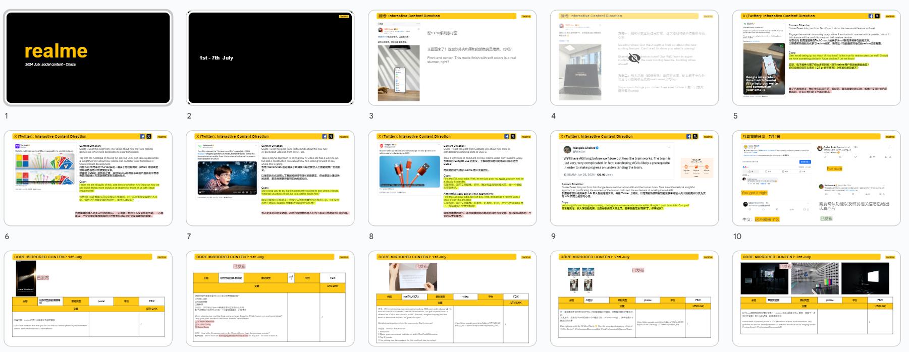
Task: Click the realme badge on slide 2
Action: pyautogui.click(x=344, y=17)
